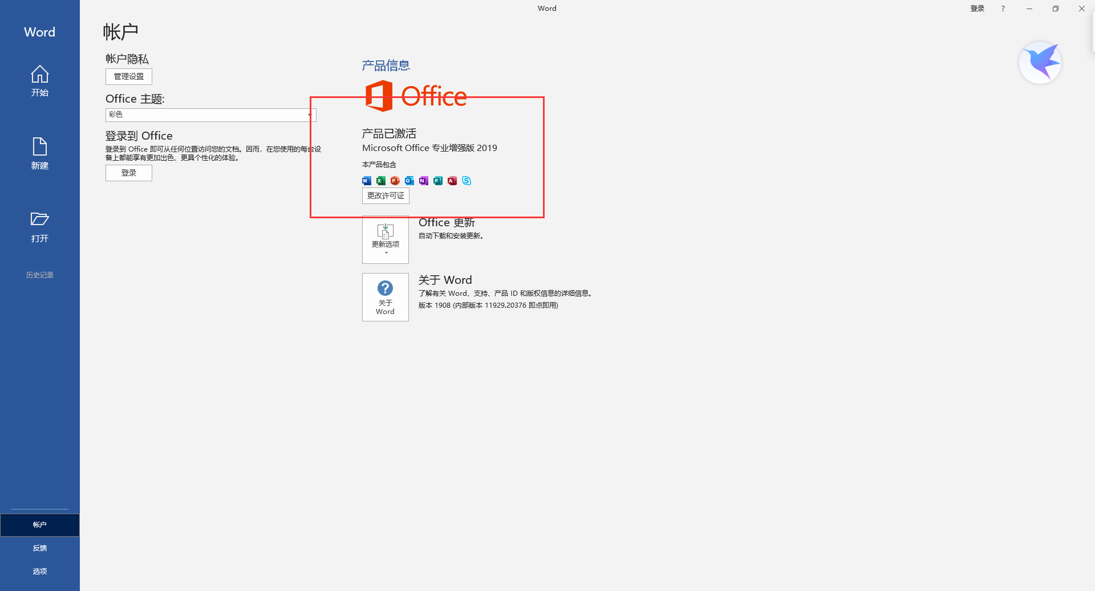Image resolution: width=1095 pixels, height=591 pixels.
Task: Open the Office 主题 彩色 combo box
Action: tap(211, 115)
